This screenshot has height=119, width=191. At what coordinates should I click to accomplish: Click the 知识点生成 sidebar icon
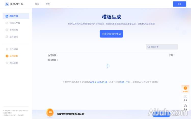point(7,23)
